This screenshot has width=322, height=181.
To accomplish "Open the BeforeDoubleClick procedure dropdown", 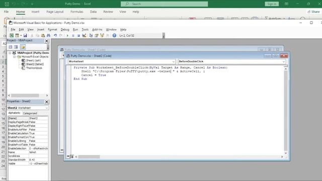I will (x=284, y=61).
